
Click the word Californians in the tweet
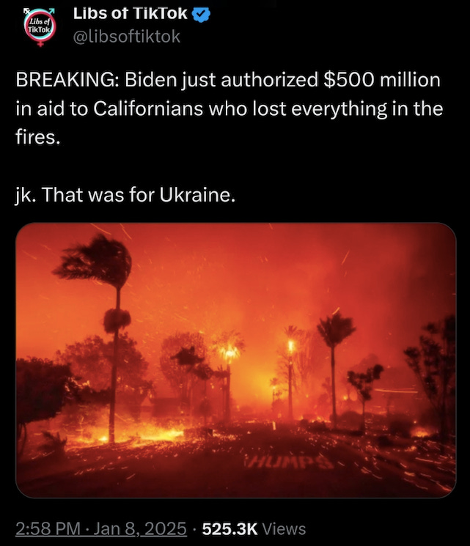click(148, 108)
